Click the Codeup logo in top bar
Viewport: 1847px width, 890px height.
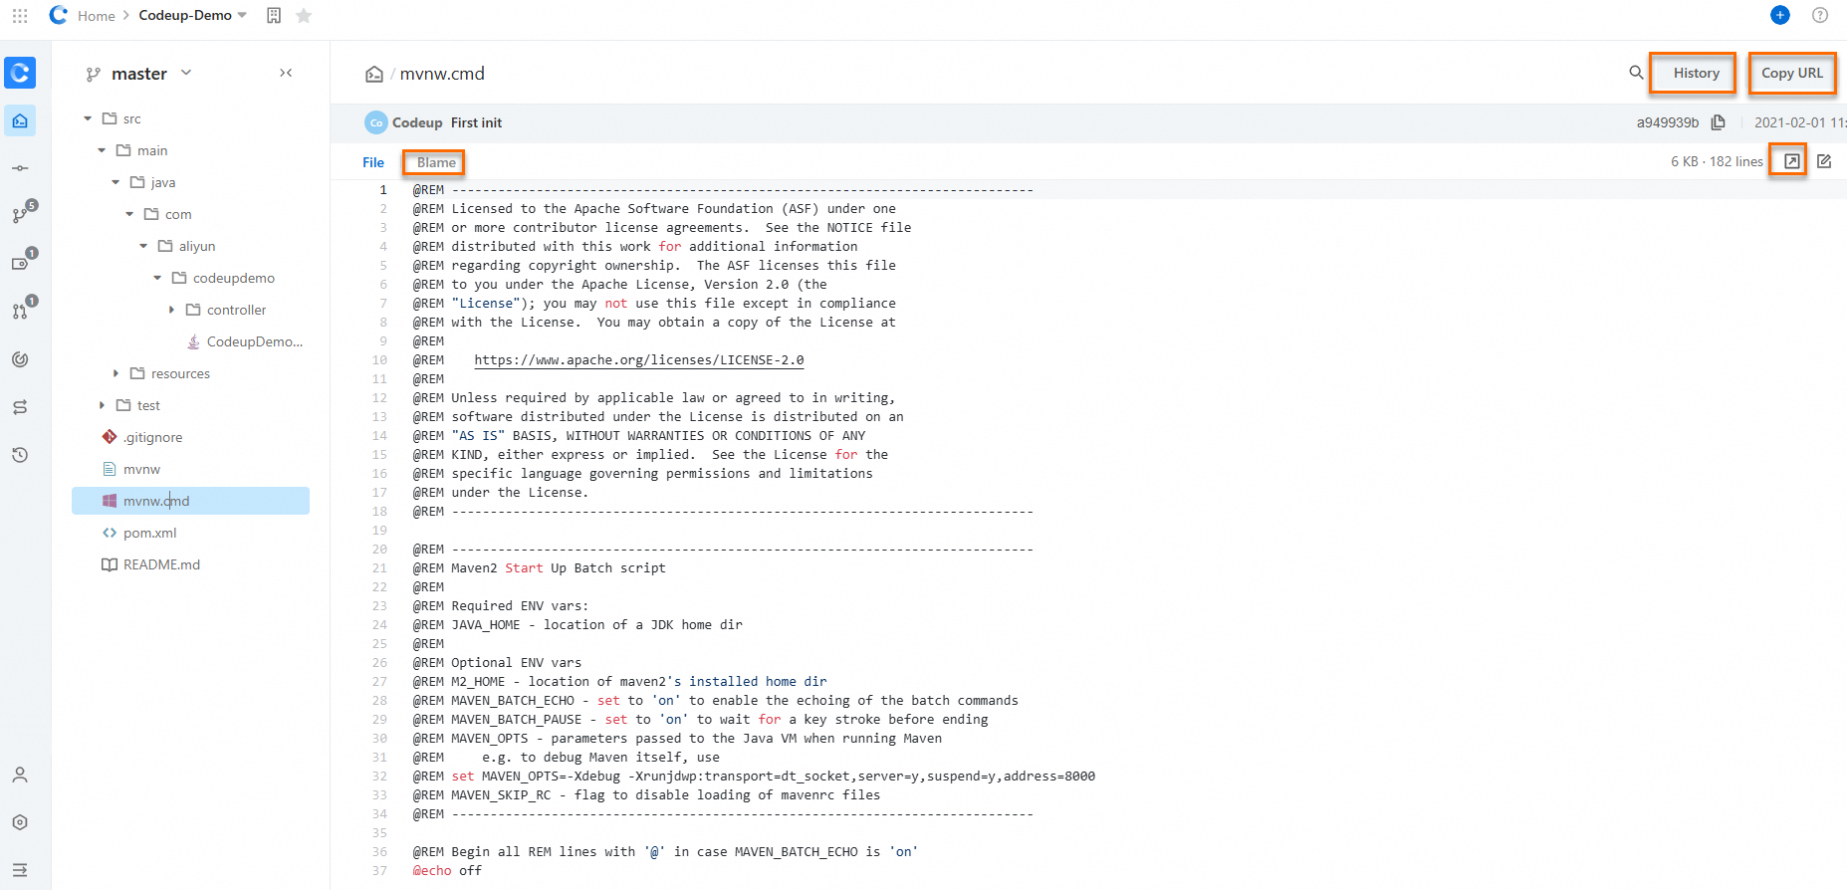point(59,15)
